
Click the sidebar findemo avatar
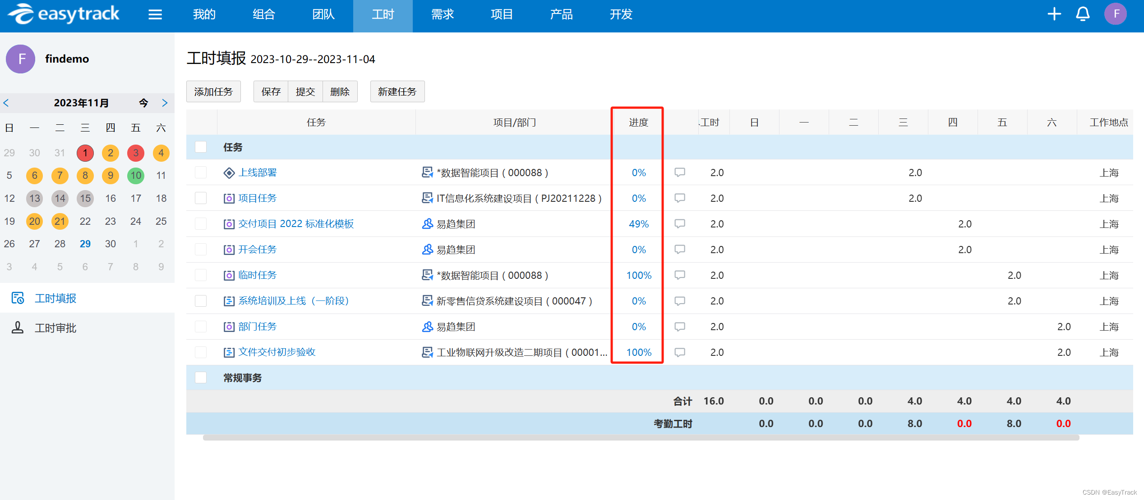(x=20, y=59)
